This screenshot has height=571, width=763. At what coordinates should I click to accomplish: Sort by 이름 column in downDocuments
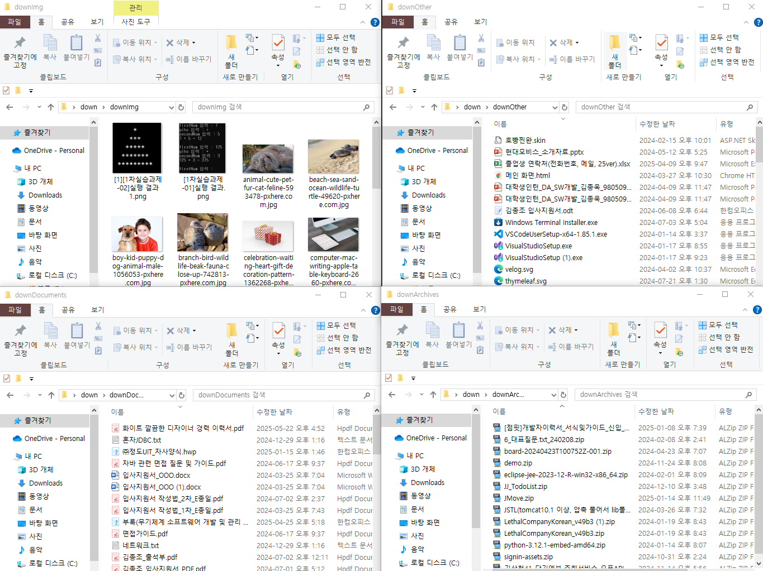[x=179, y=412]
